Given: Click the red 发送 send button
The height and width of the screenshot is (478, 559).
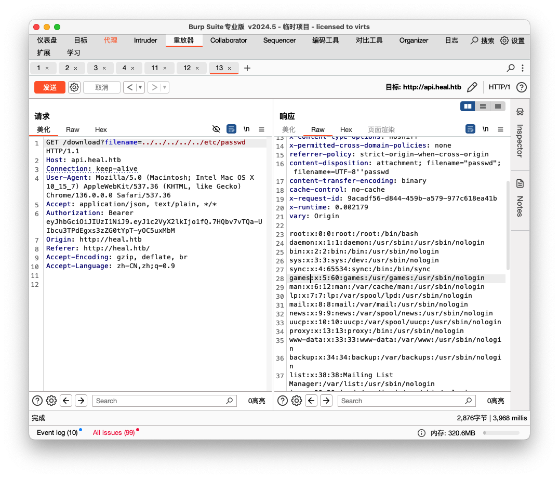Looking at the screenshot, I should click(x=49, y=87).
